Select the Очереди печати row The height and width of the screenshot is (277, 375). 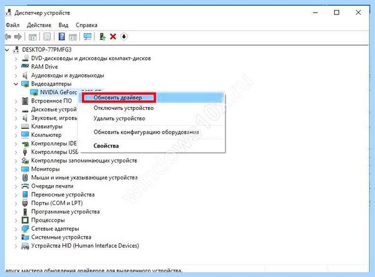click(52, 186)
